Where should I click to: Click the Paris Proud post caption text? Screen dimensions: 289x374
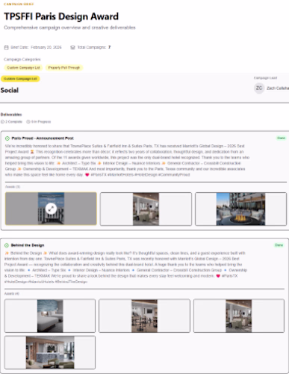[127, 160]
